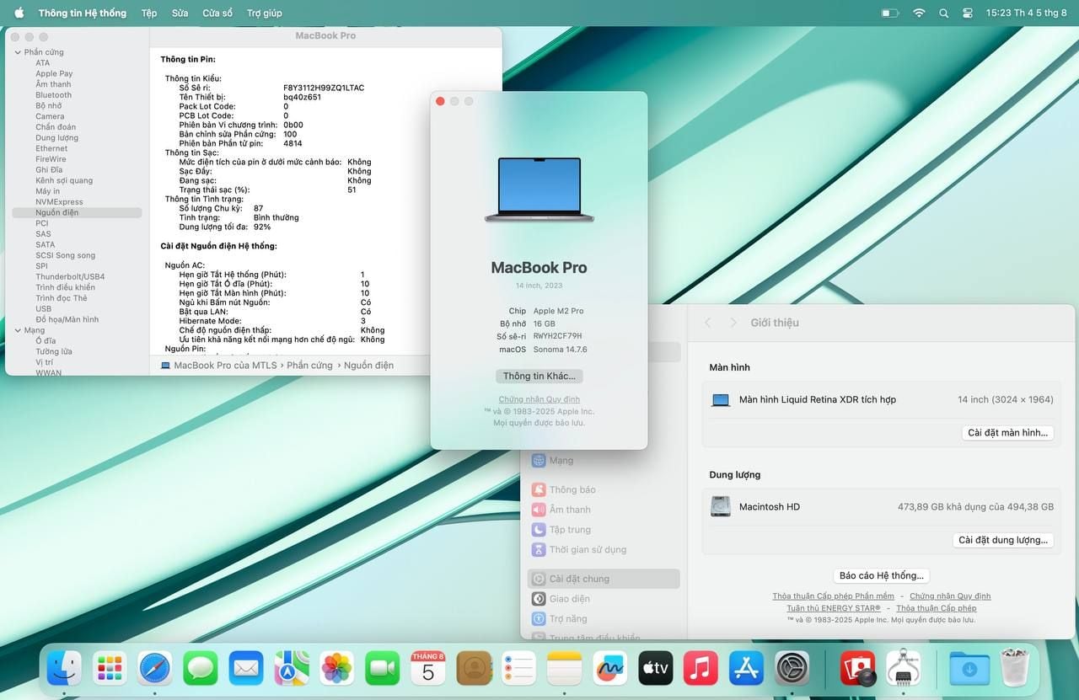Image resolution: width=1079 pixels, height=700 pixels.
Task: Launch Apple TV from the Dock
Action: click(x=656, y=668)
